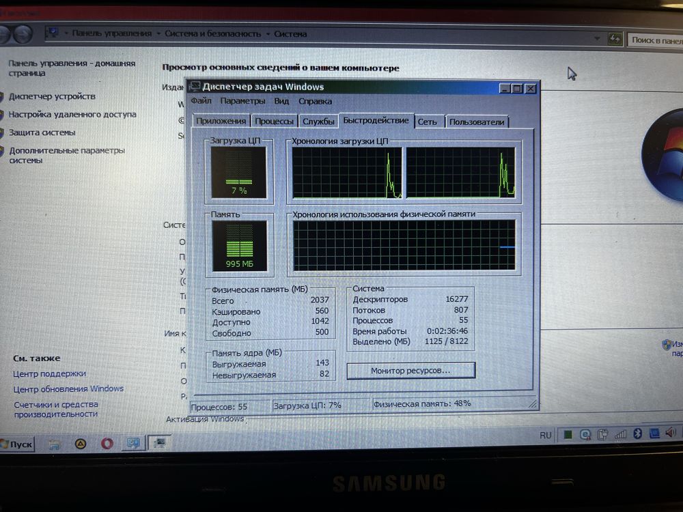Open address bar history dropdown arrow
Image resolution: width=683 pixels, height=512 pixels.
coord(597,38)
